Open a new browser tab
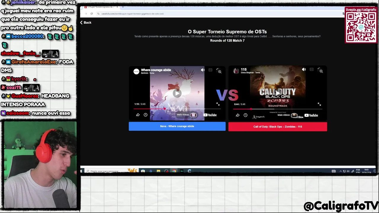The height and width of the screenshot is (213, 379). tap(123, 7)
